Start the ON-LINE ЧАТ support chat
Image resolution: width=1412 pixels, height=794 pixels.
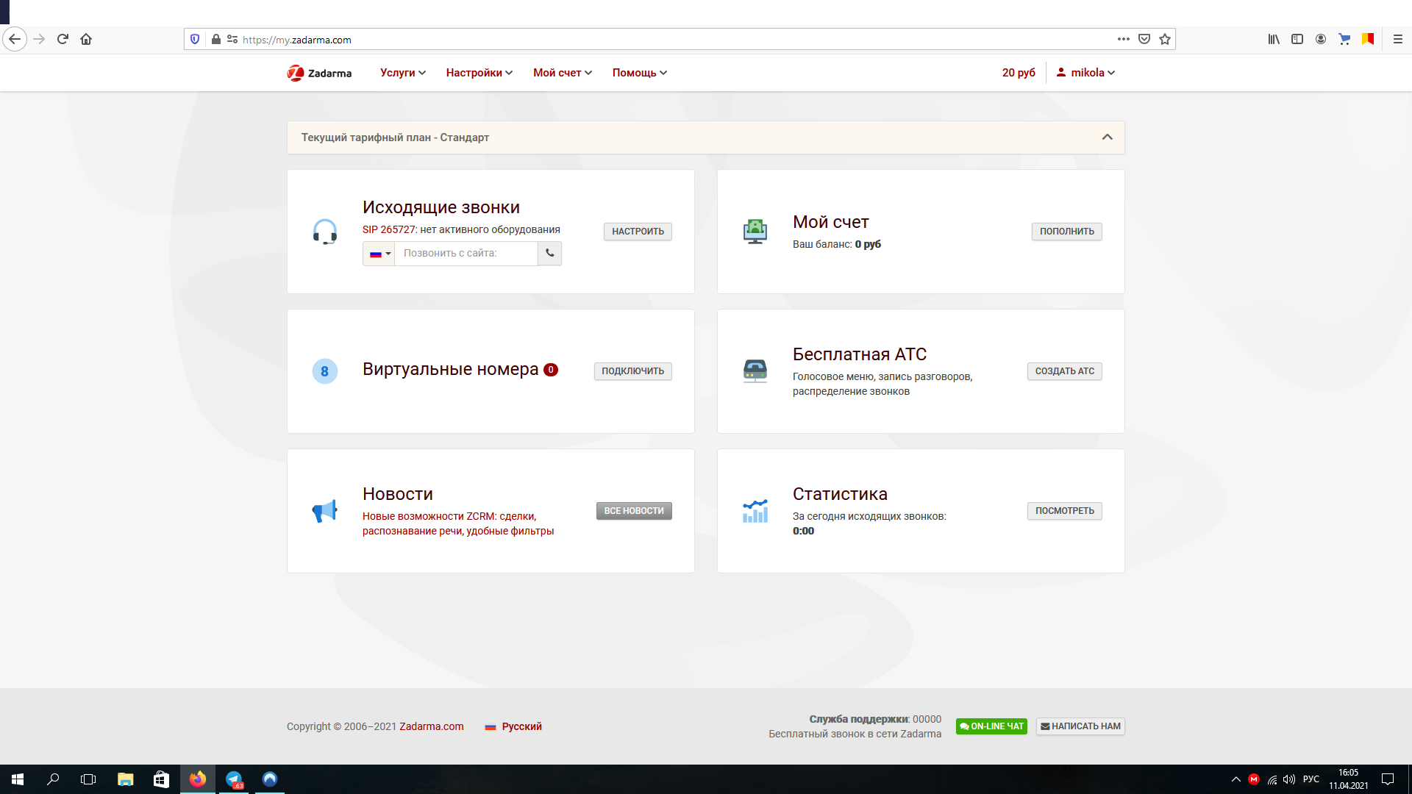(x=991, y=726)
